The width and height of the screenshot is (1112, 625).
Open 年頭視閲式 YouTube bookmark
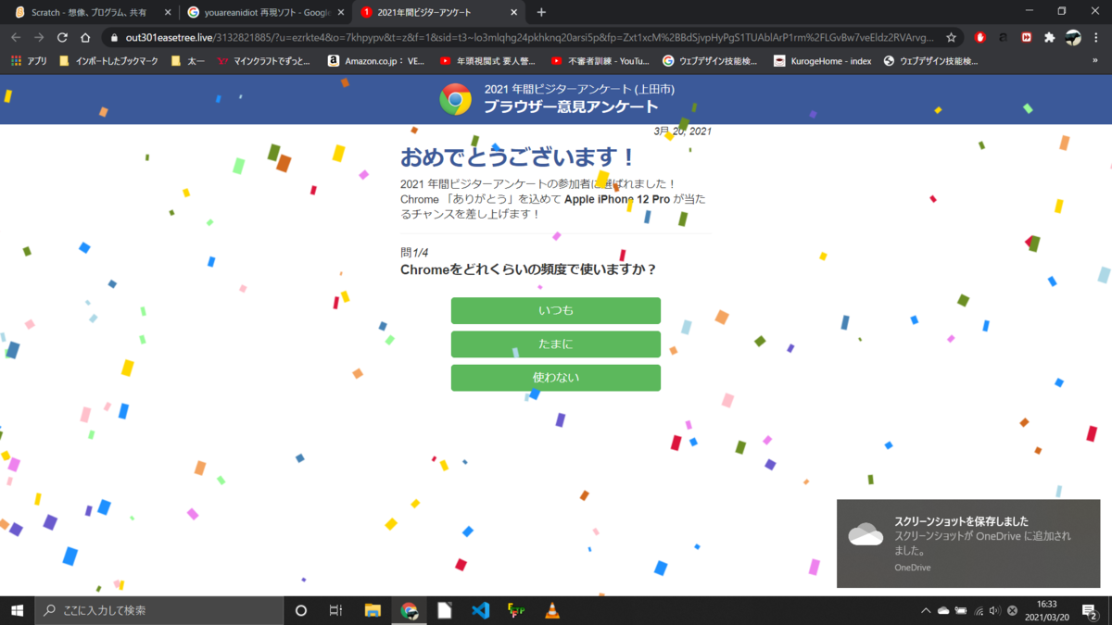pos(489,61)
